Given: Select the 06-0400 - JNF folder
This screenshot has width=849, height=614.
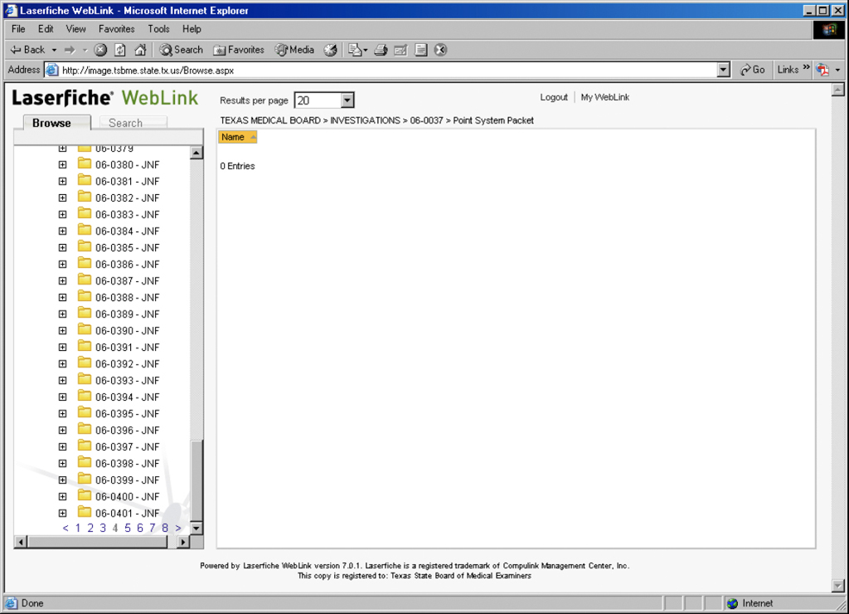Looking at the screenshot, I should pos(127,497).
